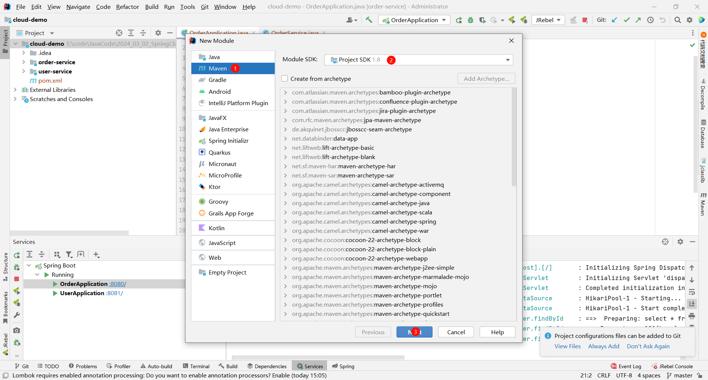Open IDE settings gear in main toolbar
This screenshot has height=380, width=708.
(x=690, y=20)
